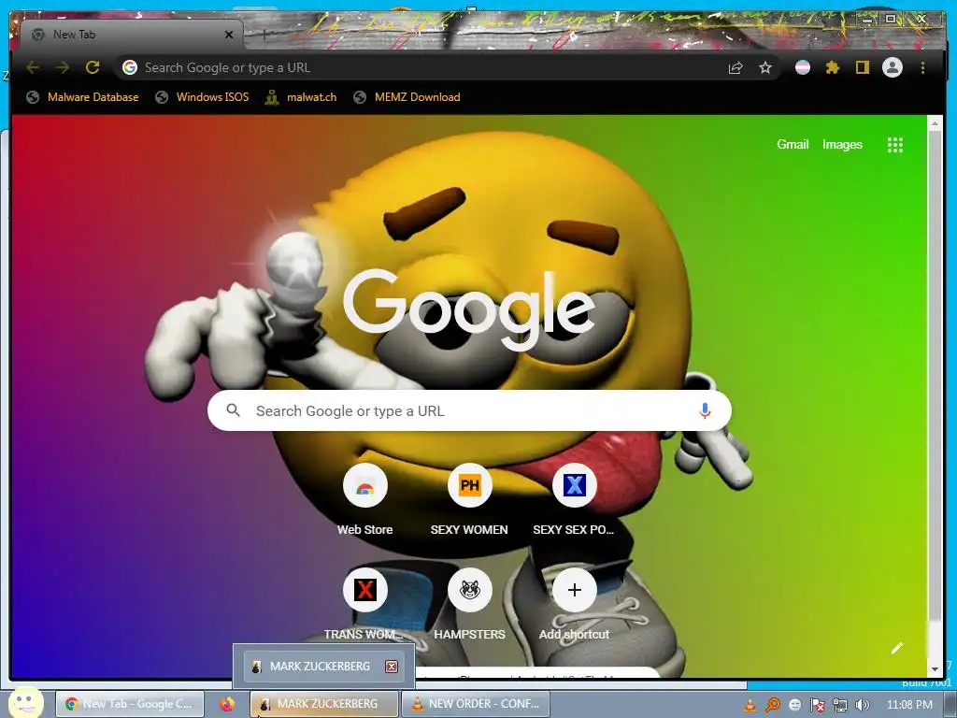The image size is (957, 718).
Task: Open a new tab with the plus button
Action: [x=264, y=35]
